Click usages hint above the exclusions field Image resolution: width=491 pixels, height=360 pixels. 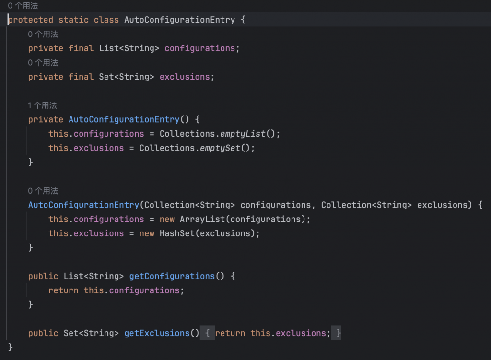[x=43, y=63]
